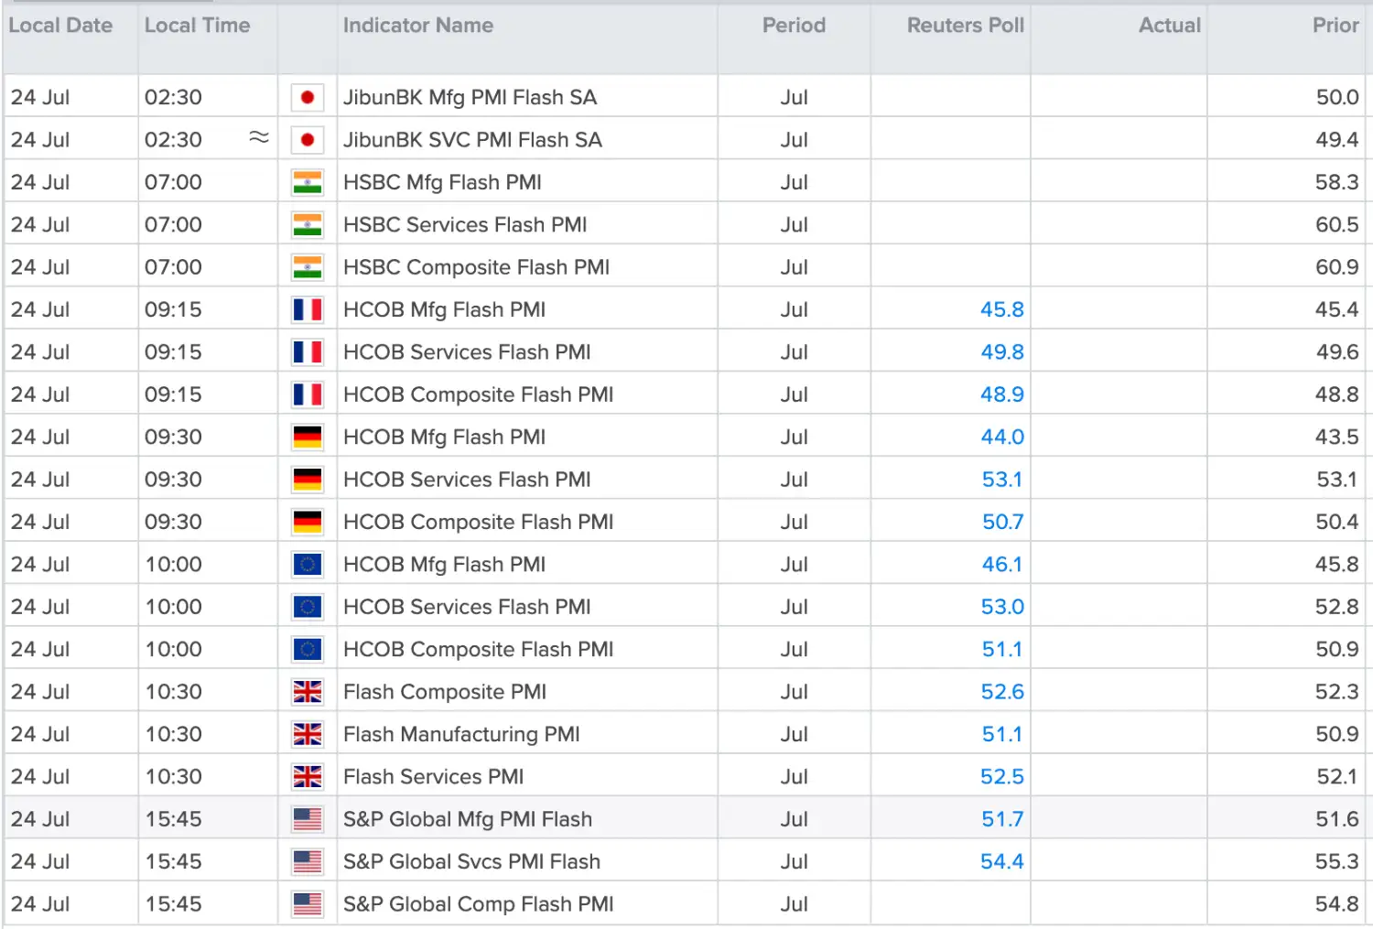Open the 50.7 Reuters Poll value
1373x929 pixels.
[x=1002, y=522]
